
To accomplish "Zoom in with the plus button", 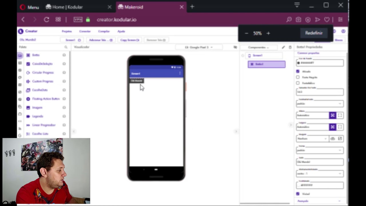I will point(268,33).
